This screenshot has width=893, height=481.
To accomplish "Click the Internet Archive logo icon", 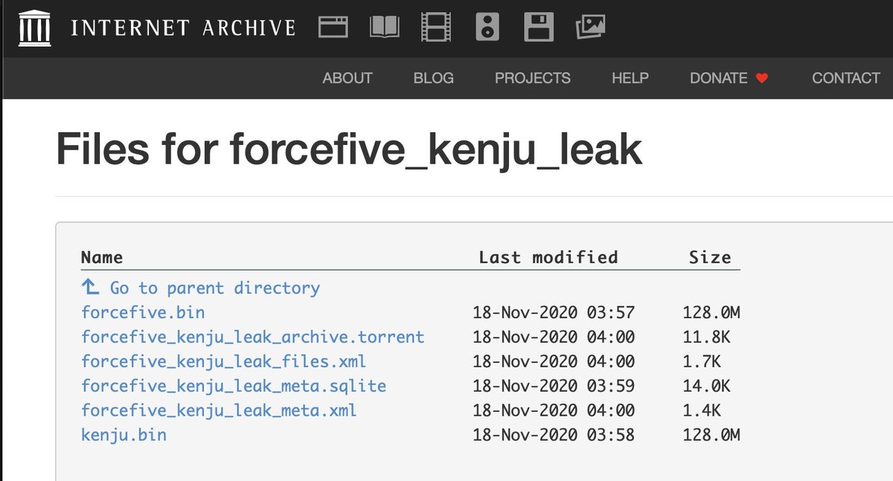I will pos(35,28).
